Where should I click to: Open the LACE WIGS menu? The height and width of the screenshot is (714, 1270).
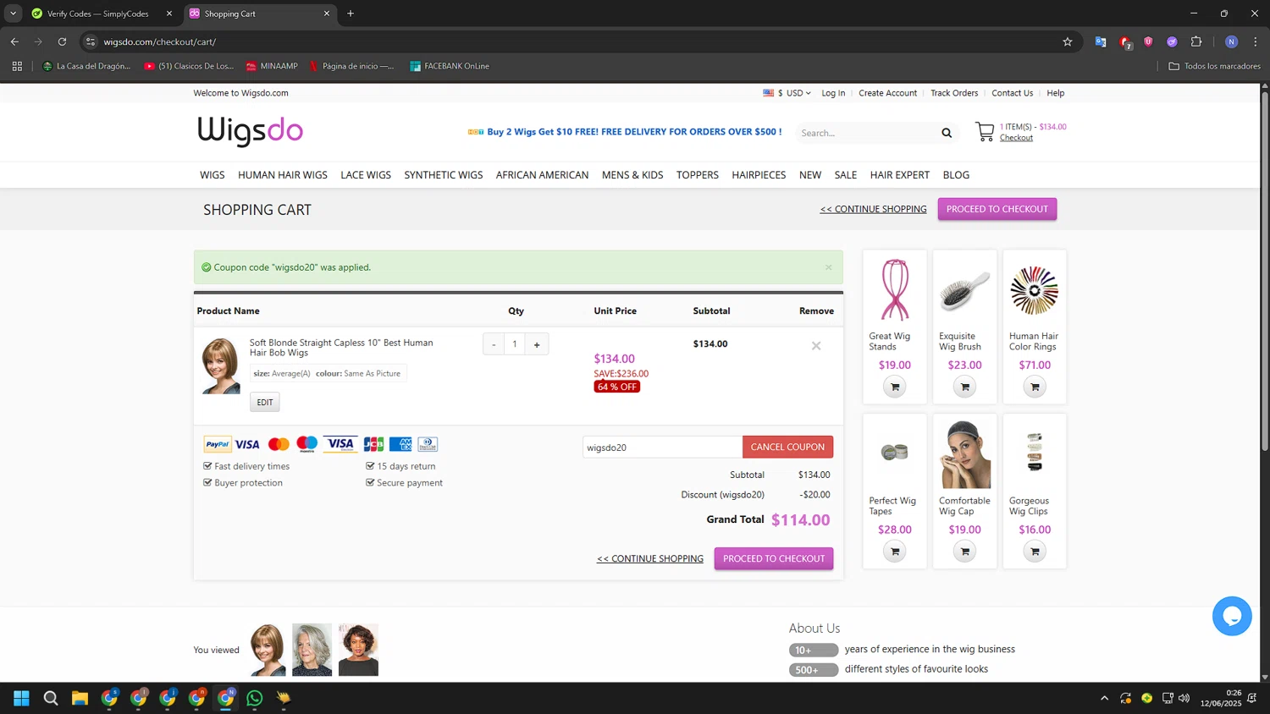(x=366, y=175)
